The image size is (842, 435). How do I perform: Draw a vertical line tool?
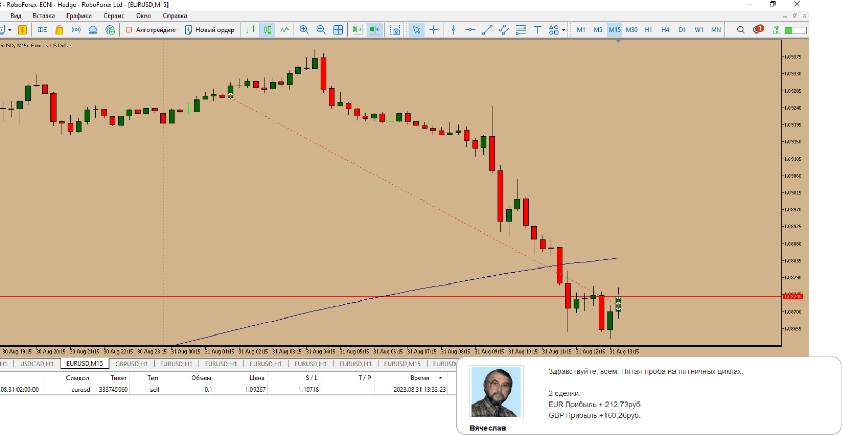pyautogui.click(x=453, y=30)
